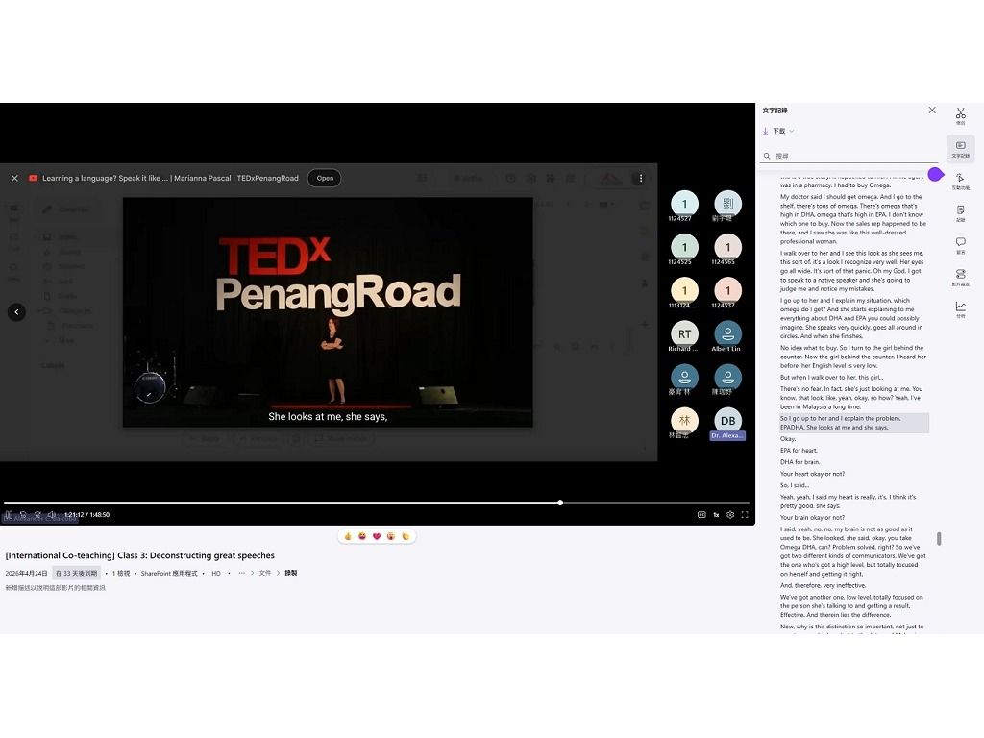
Task: Jump to transcript line 'EPA for heart.'
Action: pyautogui.click(x=799, y=451)
